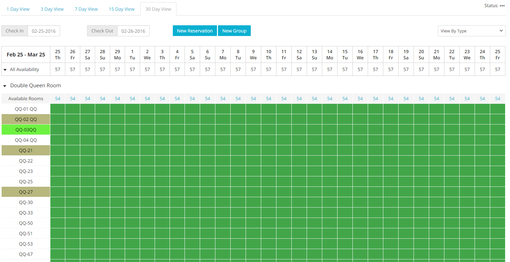Select room QQ-33 row label

pos(26,213)
